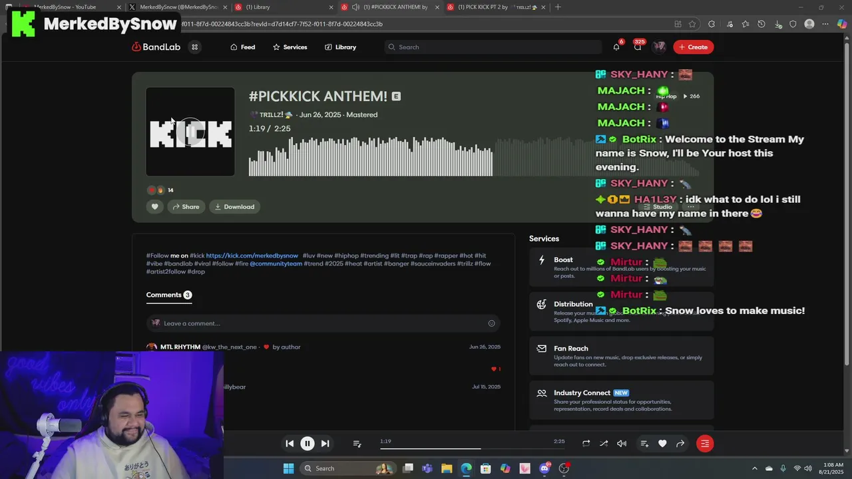Image resolution: width=852 pixels, height=479 pixels.
Task: Click the KICK track cover artwork
Action: pyautogui.click(x=190, y=132)
